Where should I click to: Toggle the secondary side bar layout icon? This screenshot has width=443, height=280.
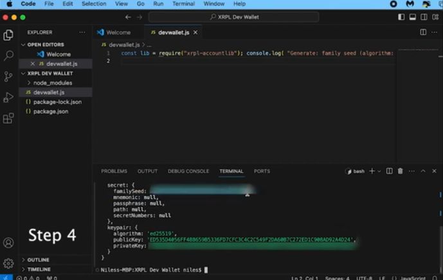[424, 17]
